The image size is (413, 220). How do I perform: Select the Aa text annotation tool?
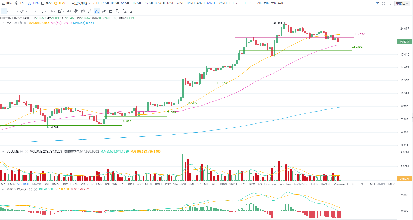tap(69, 11)
